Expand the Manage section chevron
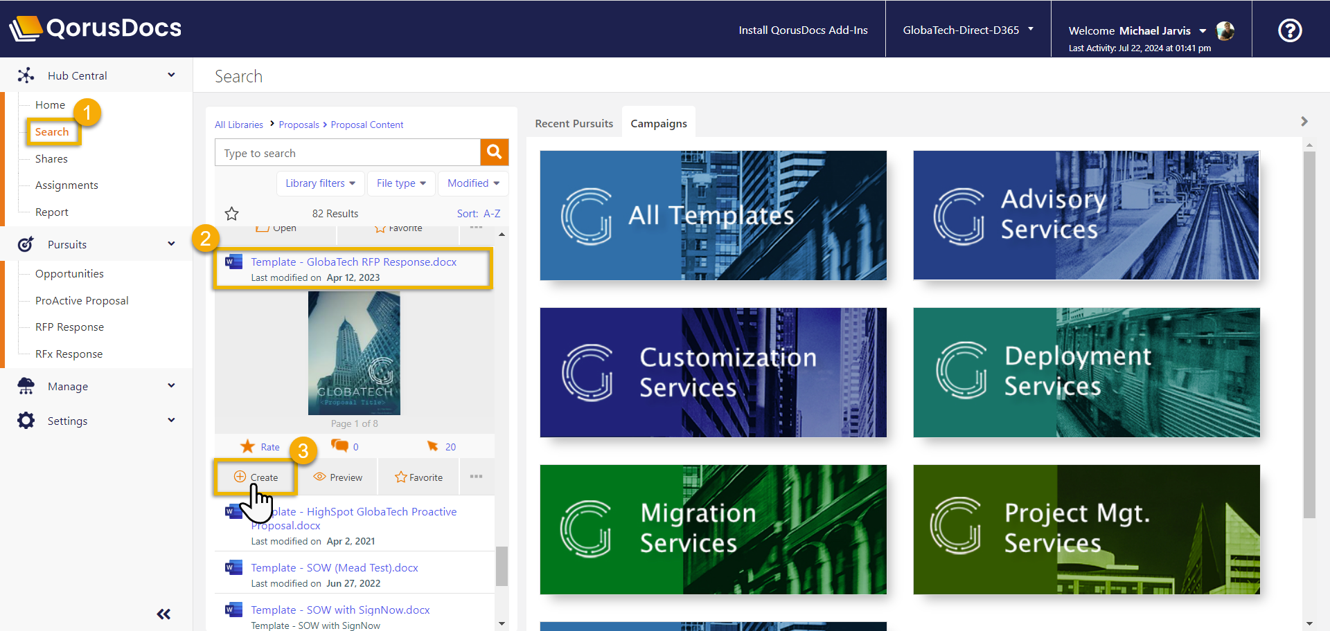The image size is (1330, 631). point(171,385)
